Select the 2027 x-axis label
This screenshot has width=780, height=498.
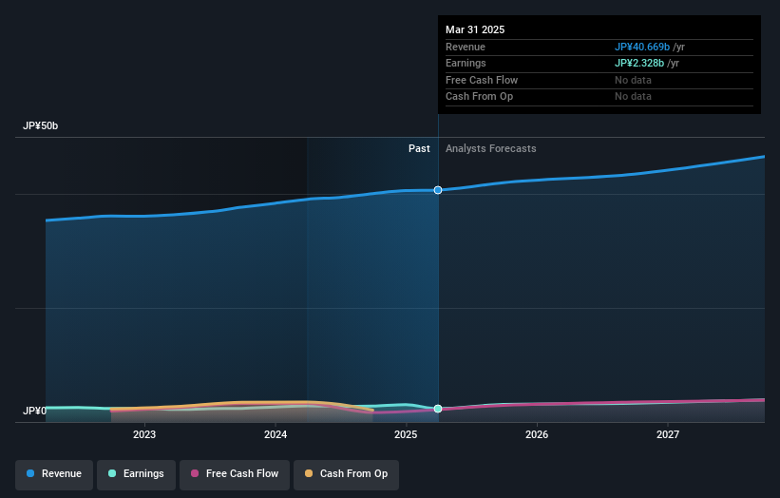click(x=668, y=435)
